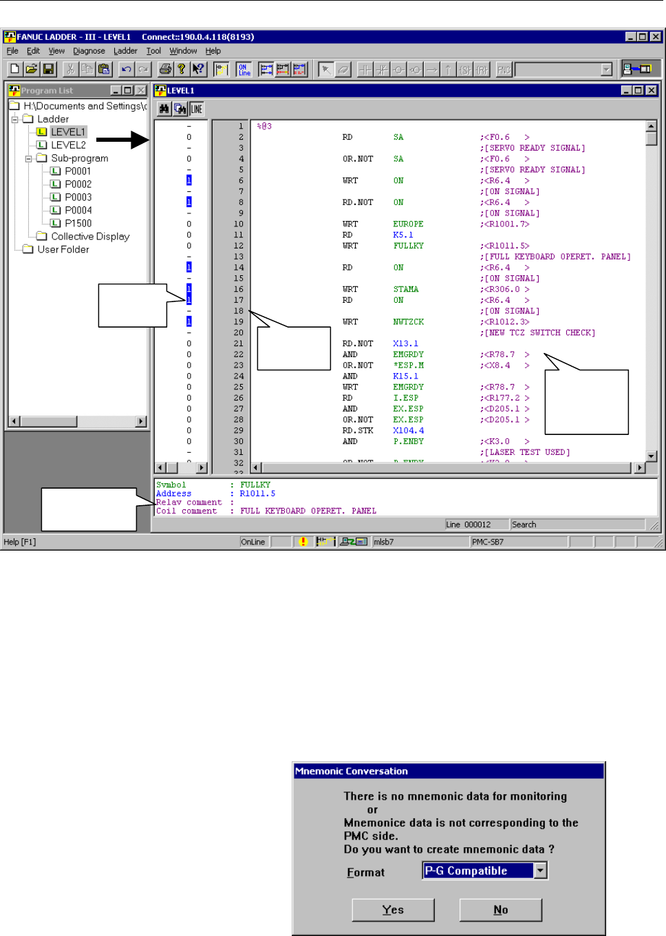Click Yes in Mnemonic Conversation dialog
The height and width of the screenshot is (936, 666).
(x=393, y=910)
